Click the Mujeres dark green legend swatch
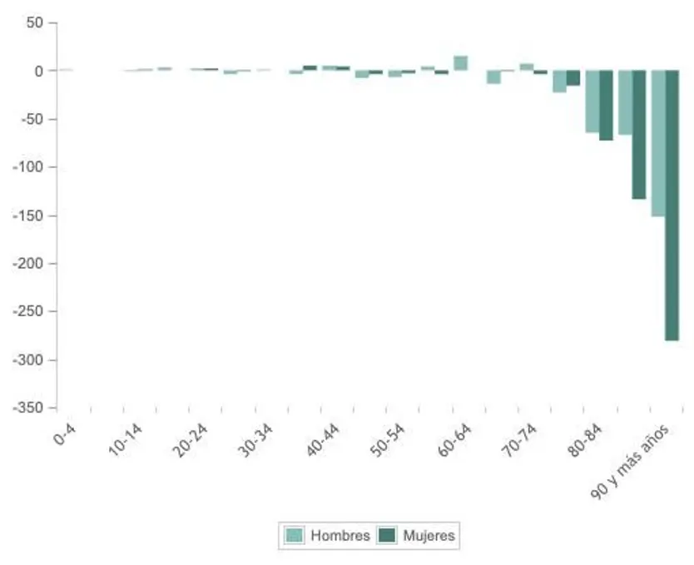The width and height of the screenshot is (694, 565). (x=387, y=535)
